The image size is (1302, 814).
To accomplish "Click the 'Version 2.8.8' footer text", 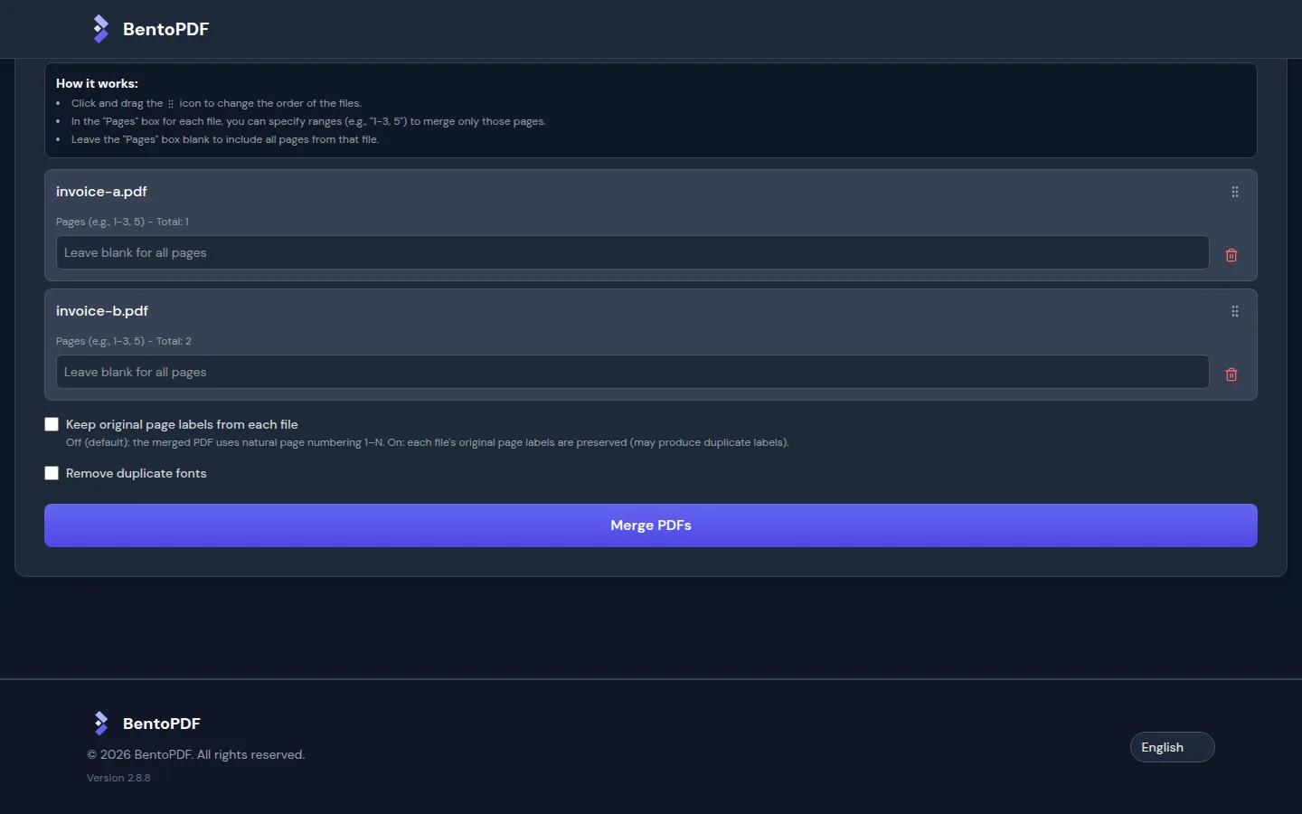I will (x=118, y=778).
